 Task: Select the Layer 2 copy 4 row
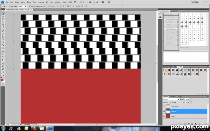[x=185, y=107]
